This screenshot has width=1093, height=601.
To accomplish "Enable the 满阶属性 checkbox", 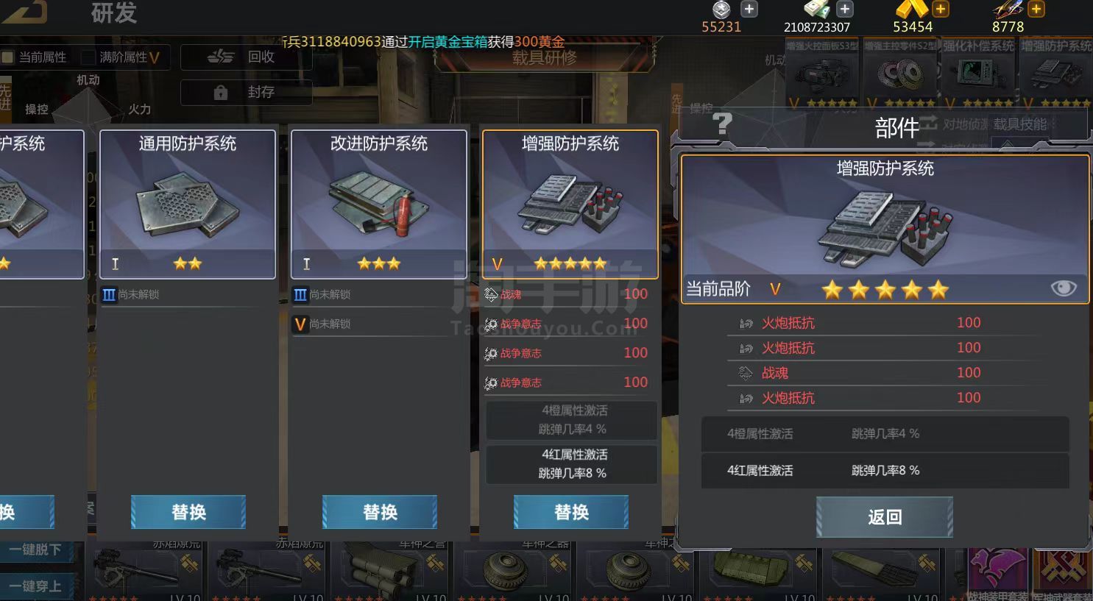I will click(x=88, y=57).
